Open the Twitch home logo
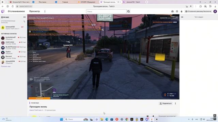 3,11
